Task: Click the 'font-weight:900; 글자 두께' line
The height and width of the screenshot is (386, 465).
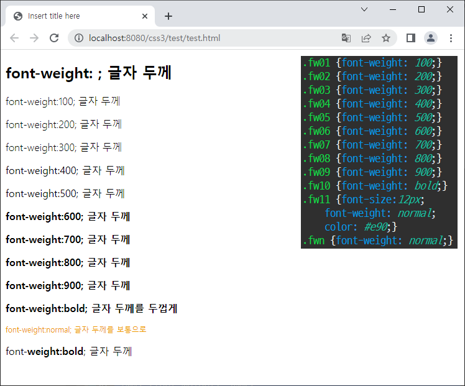Action: (68, 285)
